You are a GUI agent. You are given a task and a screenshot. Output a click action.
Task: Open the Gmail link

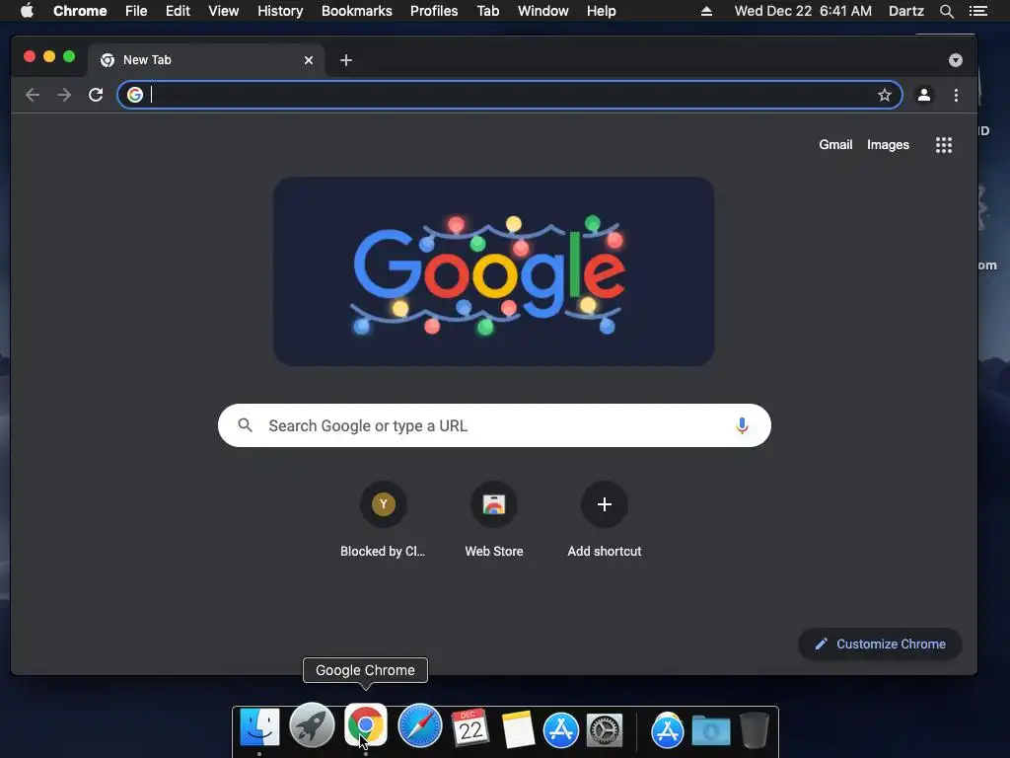(835, 145)
